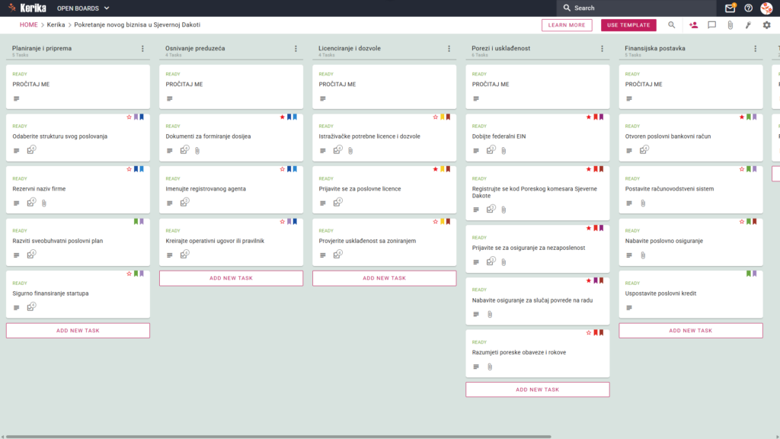Open the mail inbox icon in the top bar
Image resolution: width=780 pixels, height=439 pixels.
tap(730, 8)
